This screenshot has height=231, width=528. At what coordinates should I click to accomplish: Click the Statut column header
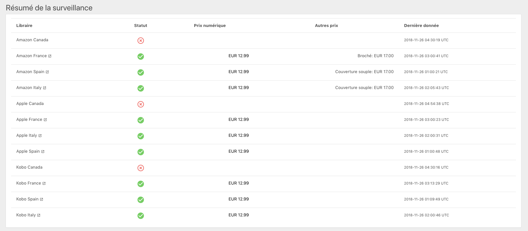pyautogui.click(x=141, y=26)
